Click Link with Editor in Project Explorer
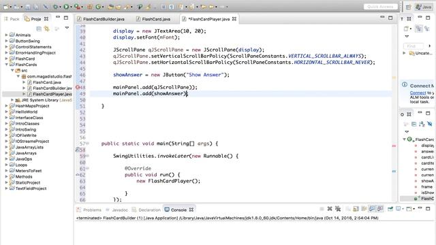 pyautogui.click(x=47, y=29)
